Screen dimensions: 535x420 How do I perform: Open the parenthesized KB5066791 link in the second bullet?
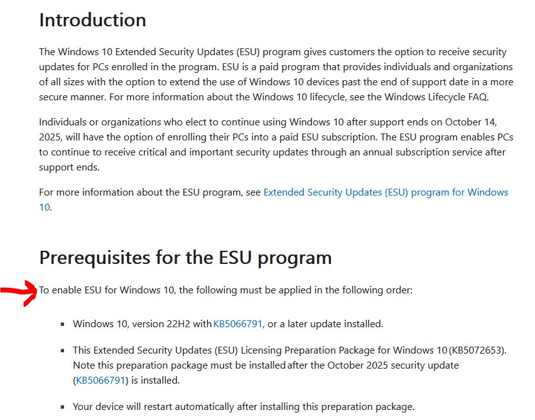tap(101, 380)
